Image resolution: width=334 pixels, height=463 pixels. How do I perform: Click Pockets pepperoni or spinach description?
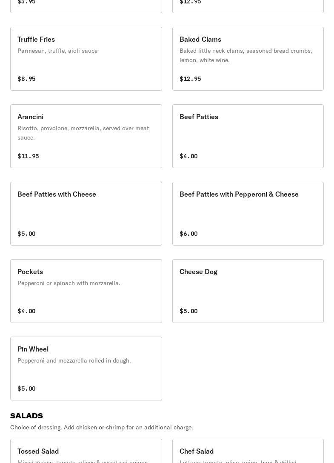pos(69,283)
